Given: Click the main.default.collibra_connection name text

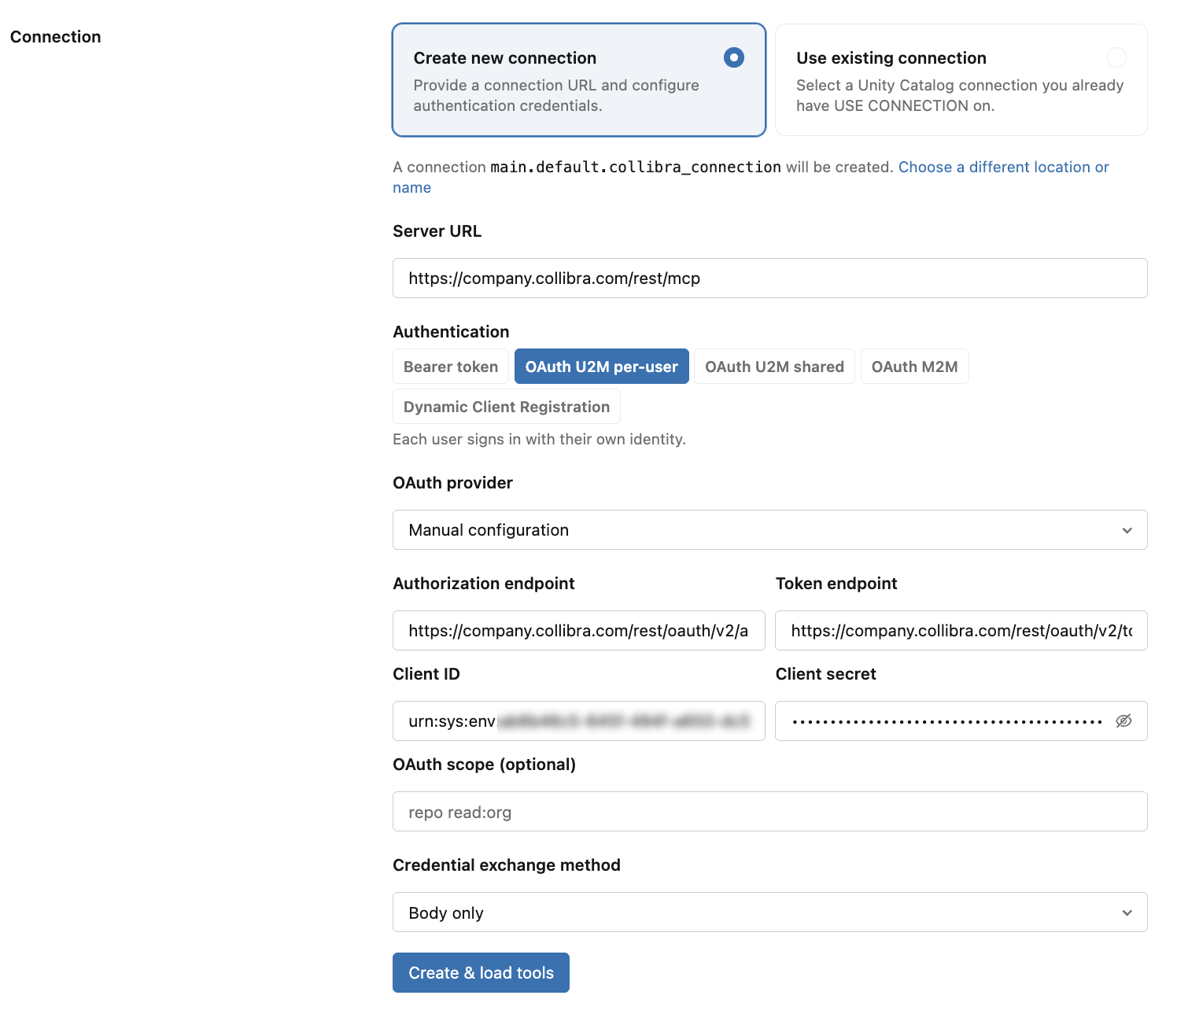Looking at the screenshot, I should pyautogui.click(x=636, y=168).
